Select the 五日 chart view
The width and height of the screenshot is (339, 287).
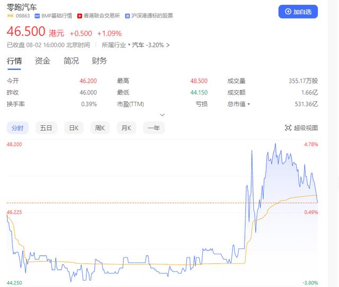(46, 128)
